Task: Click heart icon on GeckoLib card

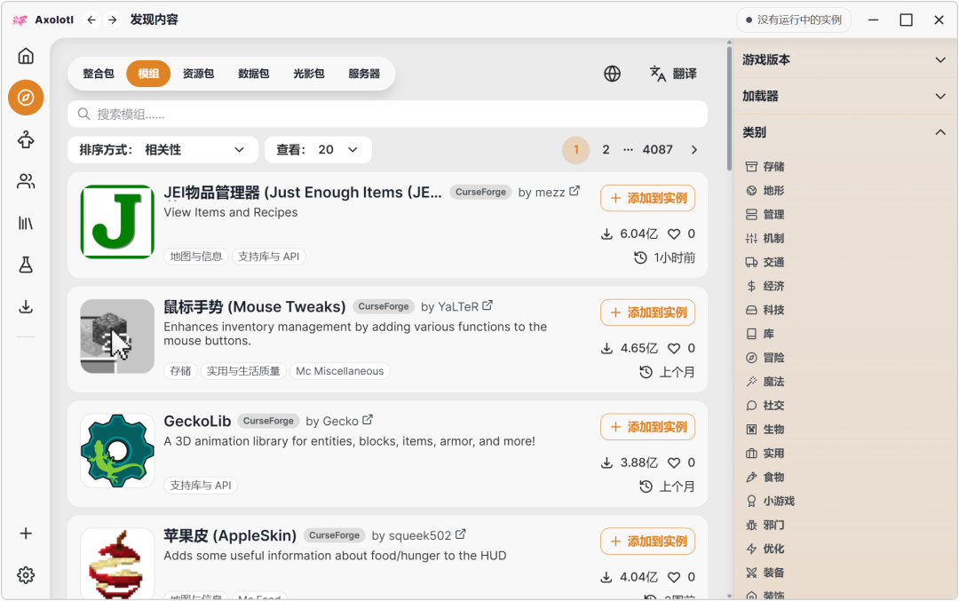Action: coord(674,463)
